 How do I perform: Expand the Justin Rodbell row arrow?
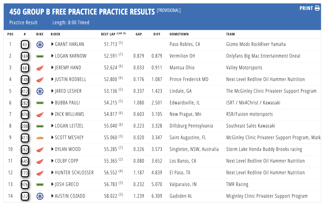52,79
